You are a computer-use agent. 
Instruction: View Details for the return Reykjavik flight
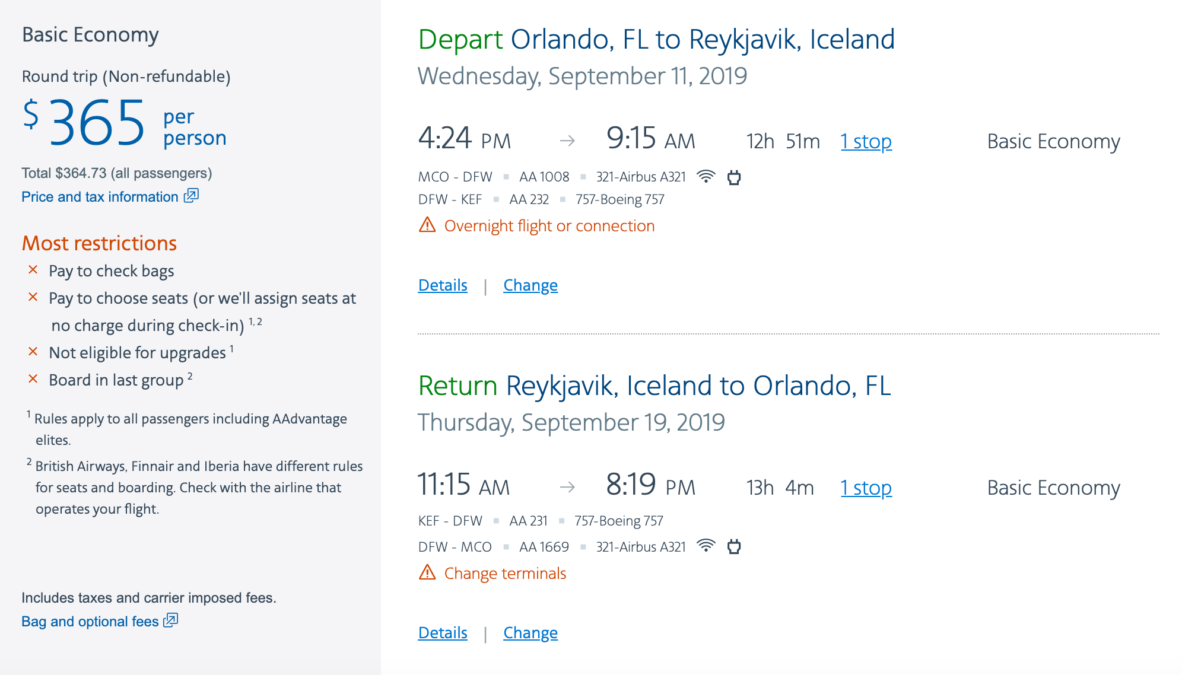pyautogui.click(x=443, y=633)
